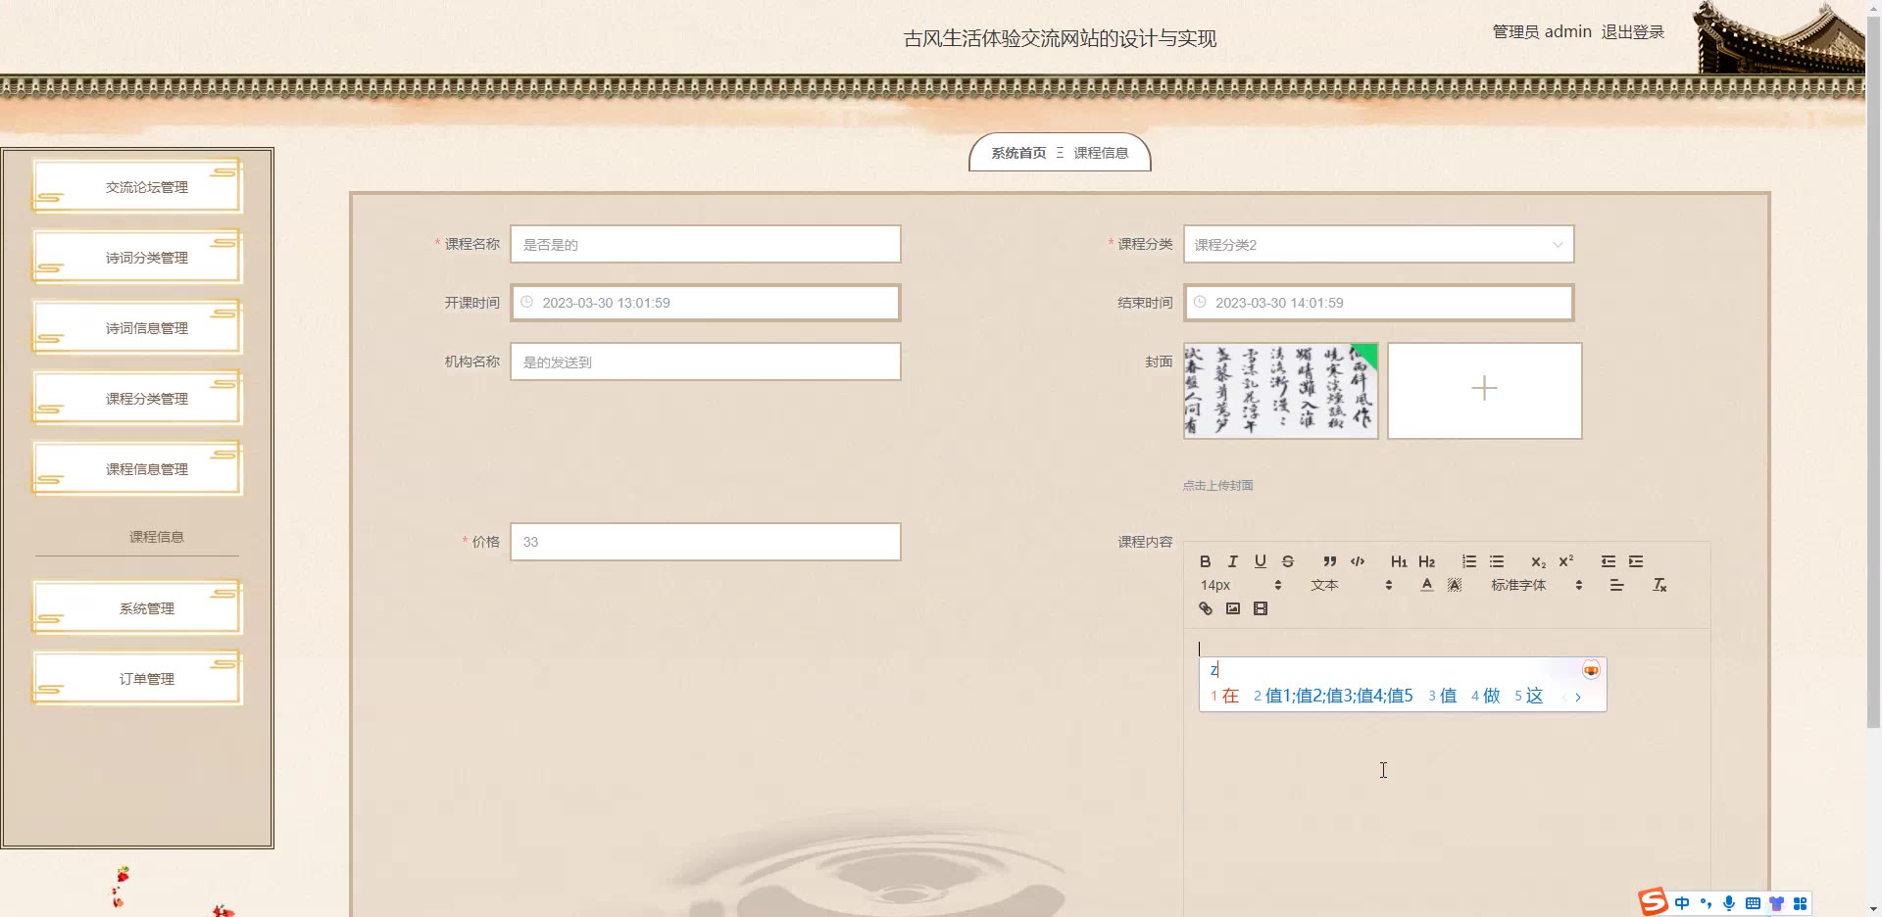
Task: Open 订单管理 in the sidebar
Action: (137, 678)
